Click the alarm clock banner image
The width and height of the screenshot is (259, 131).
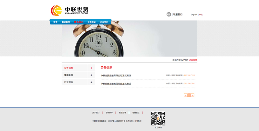(x=130, y=39)
